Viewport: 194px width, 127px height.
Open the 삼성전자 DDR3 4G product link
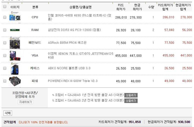point(74,30)
